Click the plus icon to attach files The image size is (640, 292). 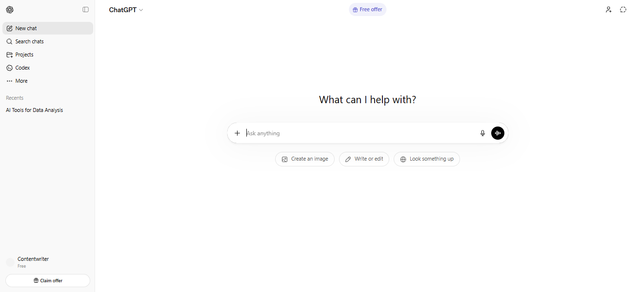tap(238, 133)
